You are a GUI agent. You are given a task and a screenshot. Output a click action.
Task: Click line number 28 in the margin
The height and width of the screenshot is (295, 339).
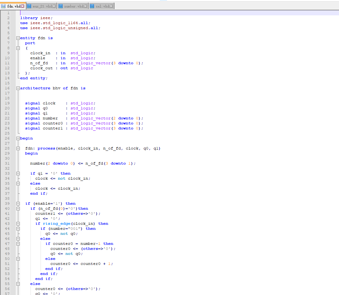(7, 148)
